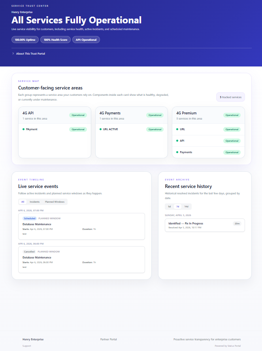Click the green dot beside Payments in 4G Premium
The image size is (262, 351).
pos(177,152)
